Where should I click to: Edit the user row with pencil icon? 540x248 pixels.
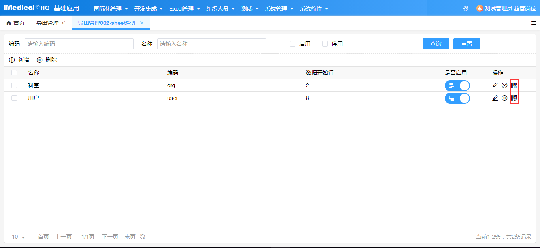(495, 98)
